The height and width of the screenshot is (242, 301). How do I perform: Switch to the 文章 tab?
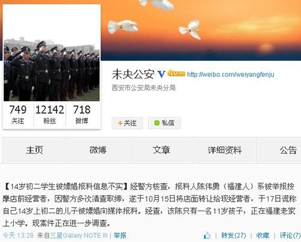coord(161,150)
